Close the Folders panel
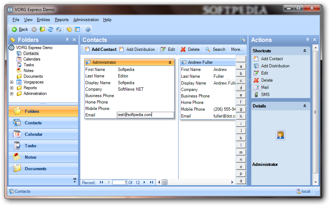Screen dimensions: 330x206 pyautogui.click(x=74, y=39)
